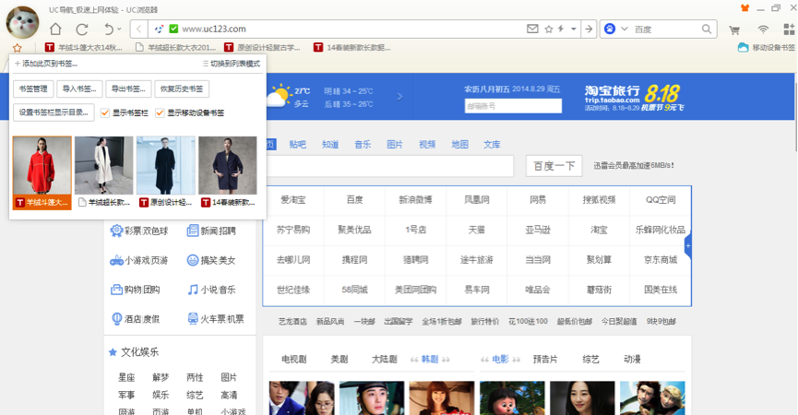This screenshot has height=415, width=798.
Task: Toggle the 显示书签栏 checkbox
Action: [x=105, y=113]
